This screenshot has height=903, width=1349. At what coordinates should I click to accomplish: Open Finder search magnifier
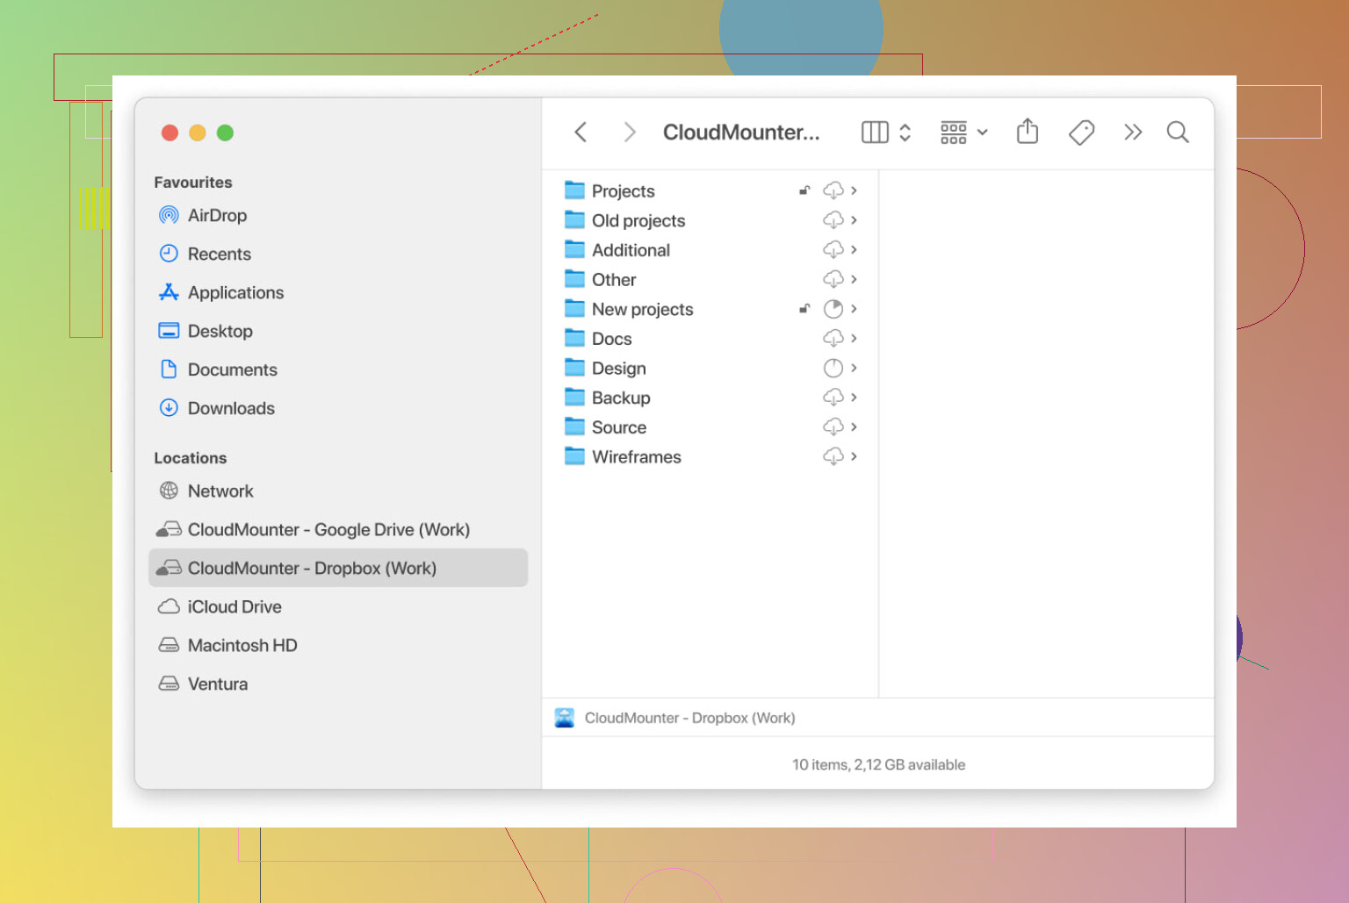[1178, 133]
